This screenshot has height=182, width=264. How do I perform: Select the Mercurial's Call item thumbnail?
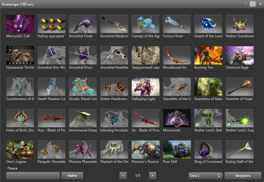[x=20, y=24]
